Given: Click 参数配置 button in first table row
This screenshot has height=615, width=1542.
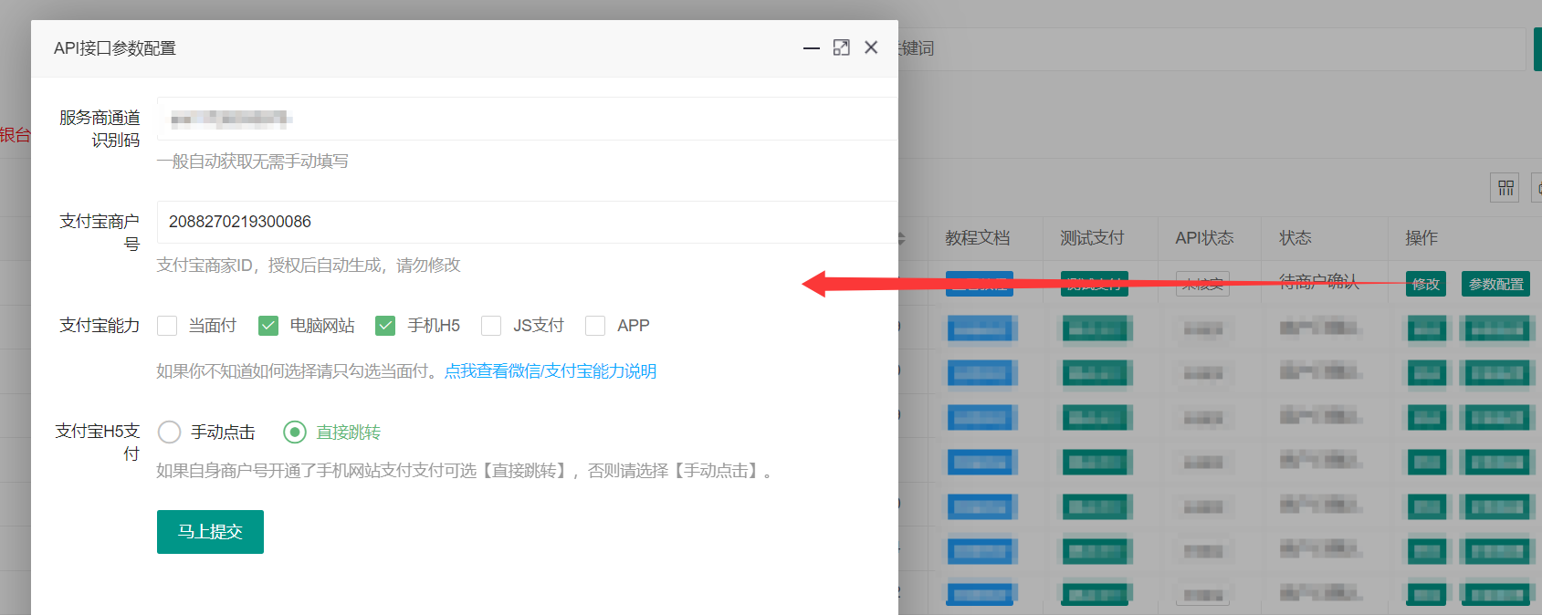Looking at the screenshot, I should point(1495,284).
